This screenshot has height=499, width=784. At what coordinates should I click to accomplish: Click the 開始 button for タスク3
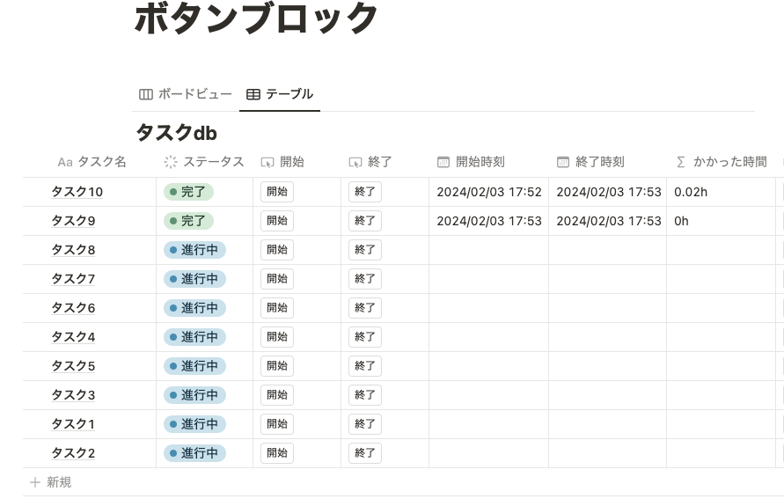tap(277, 394)
